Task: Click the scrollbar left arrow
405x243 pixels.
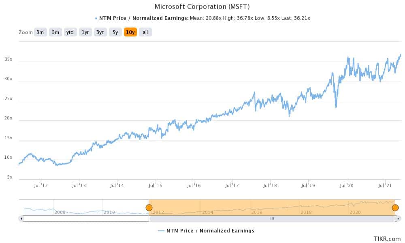Action: (21, 219)
